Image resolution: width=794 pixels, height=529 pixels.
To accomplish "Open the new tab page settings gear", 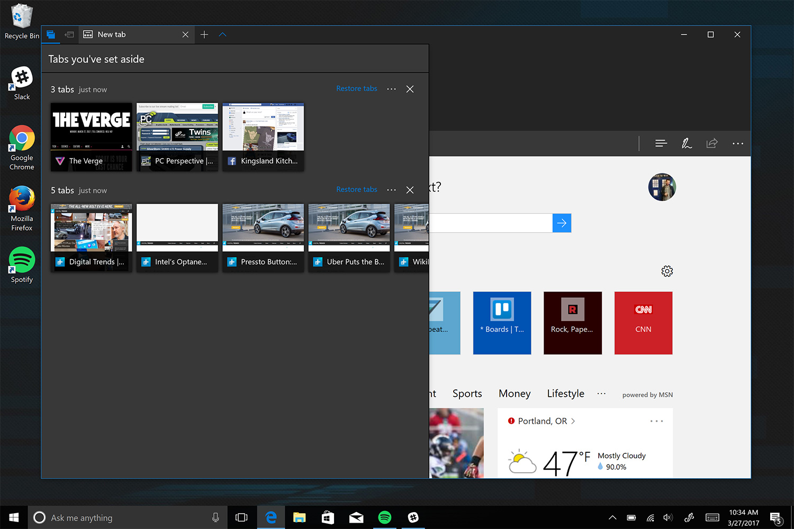I will [x=667, y=271].
